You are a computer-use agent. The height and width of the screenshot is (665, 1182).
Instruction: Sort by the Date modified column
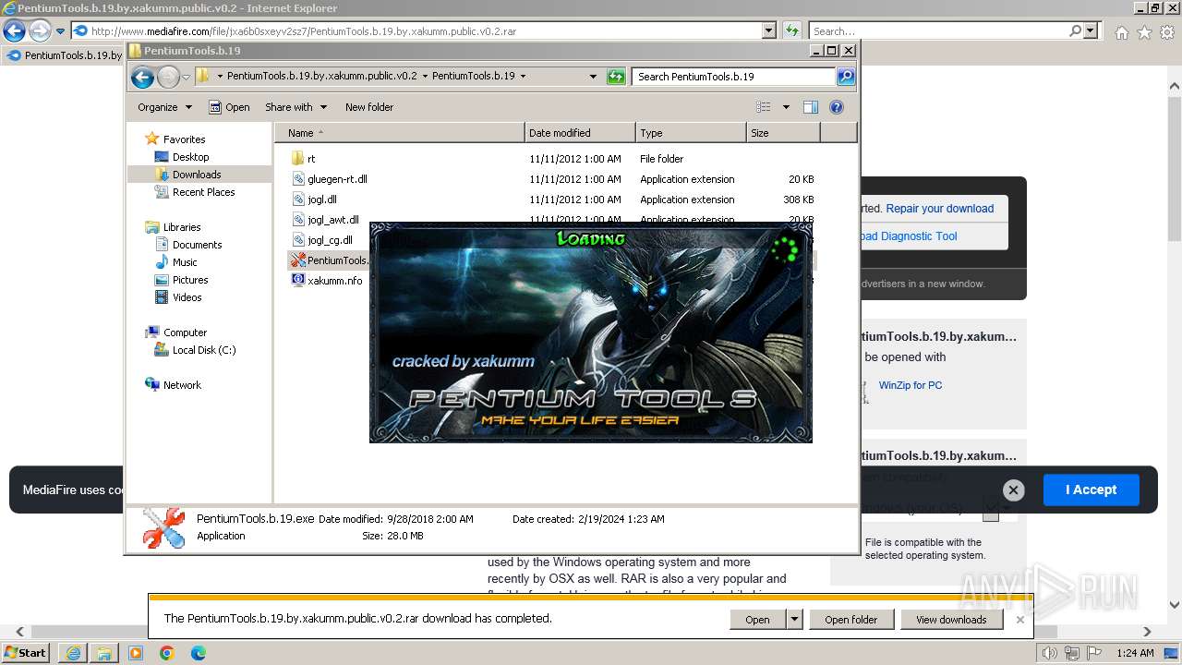580,133
